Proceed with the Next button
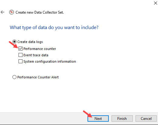The height and width of the screenshot is (125, 158). (98, 118)
